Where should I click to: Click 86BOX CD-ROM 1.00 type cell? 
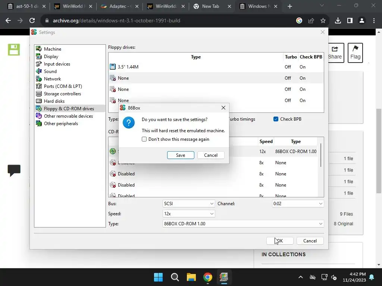296,152
